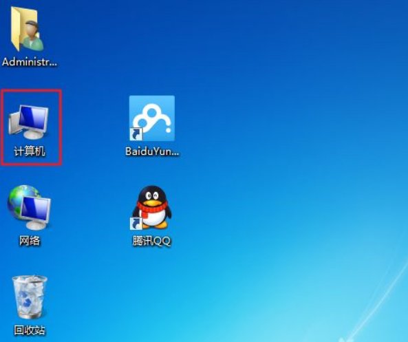Select the 计算机 computer icon

(x=28, y=122)
